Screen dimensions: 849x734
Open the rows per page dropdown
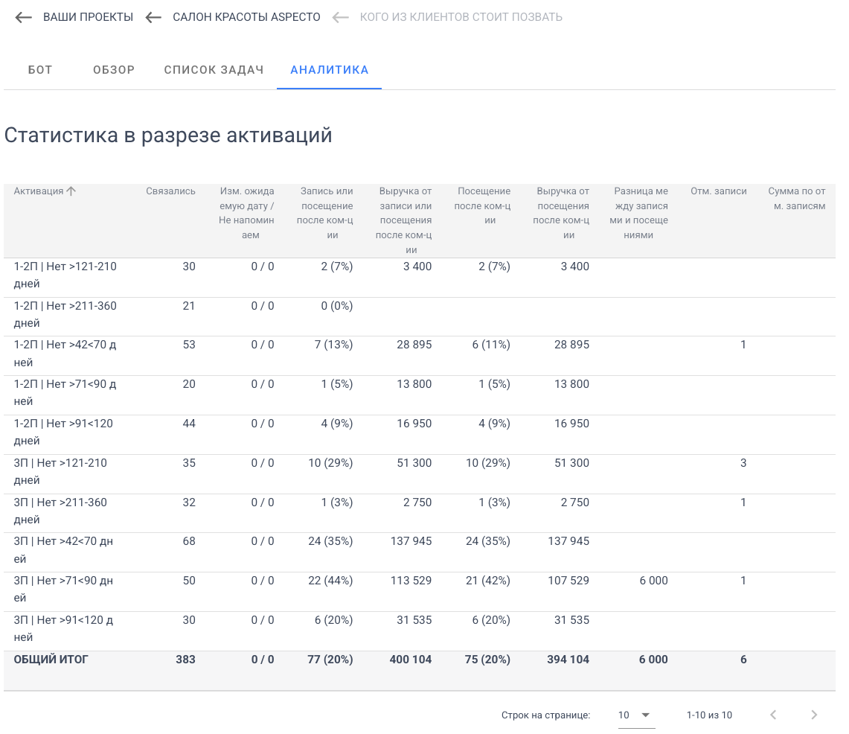pos(636,715)
